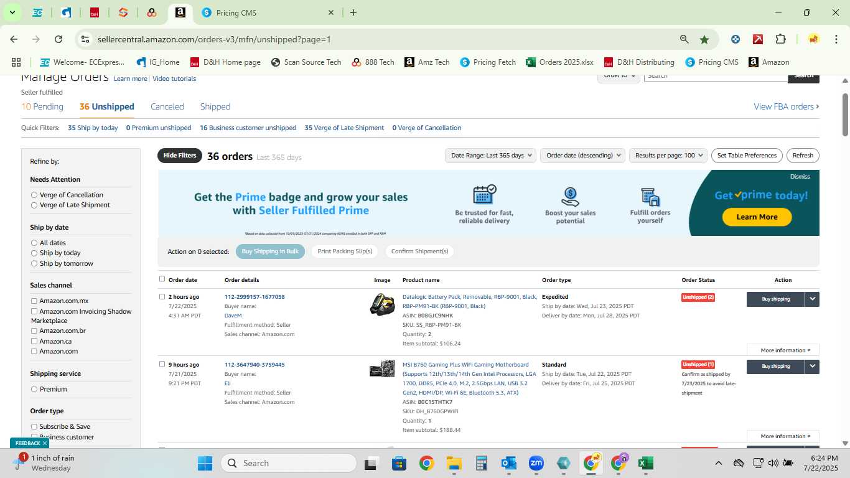
Task: Check the Amazon.ca sales channel
Action: pyautogui.click(x=34, y=341)
